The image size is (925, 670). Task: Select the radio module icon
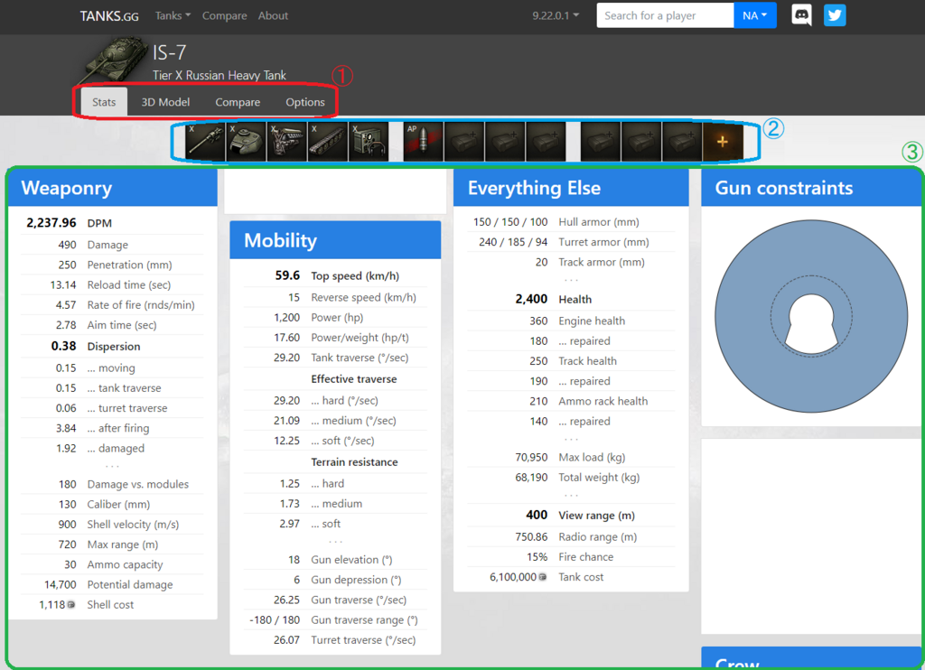pos(369,142)
